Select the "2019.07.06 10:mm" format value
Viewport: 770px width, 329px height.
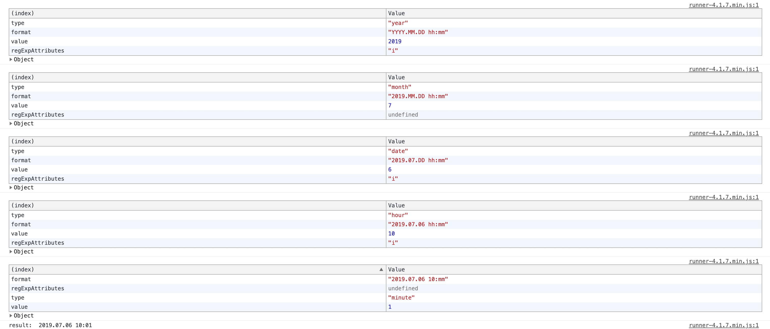click(x=418, y=279)
